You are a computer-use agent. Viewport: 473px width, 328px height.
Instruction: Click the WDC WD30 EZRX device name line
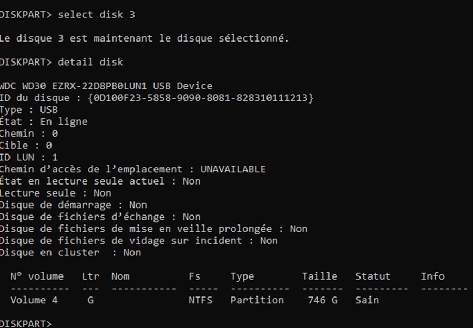(106, 86)
